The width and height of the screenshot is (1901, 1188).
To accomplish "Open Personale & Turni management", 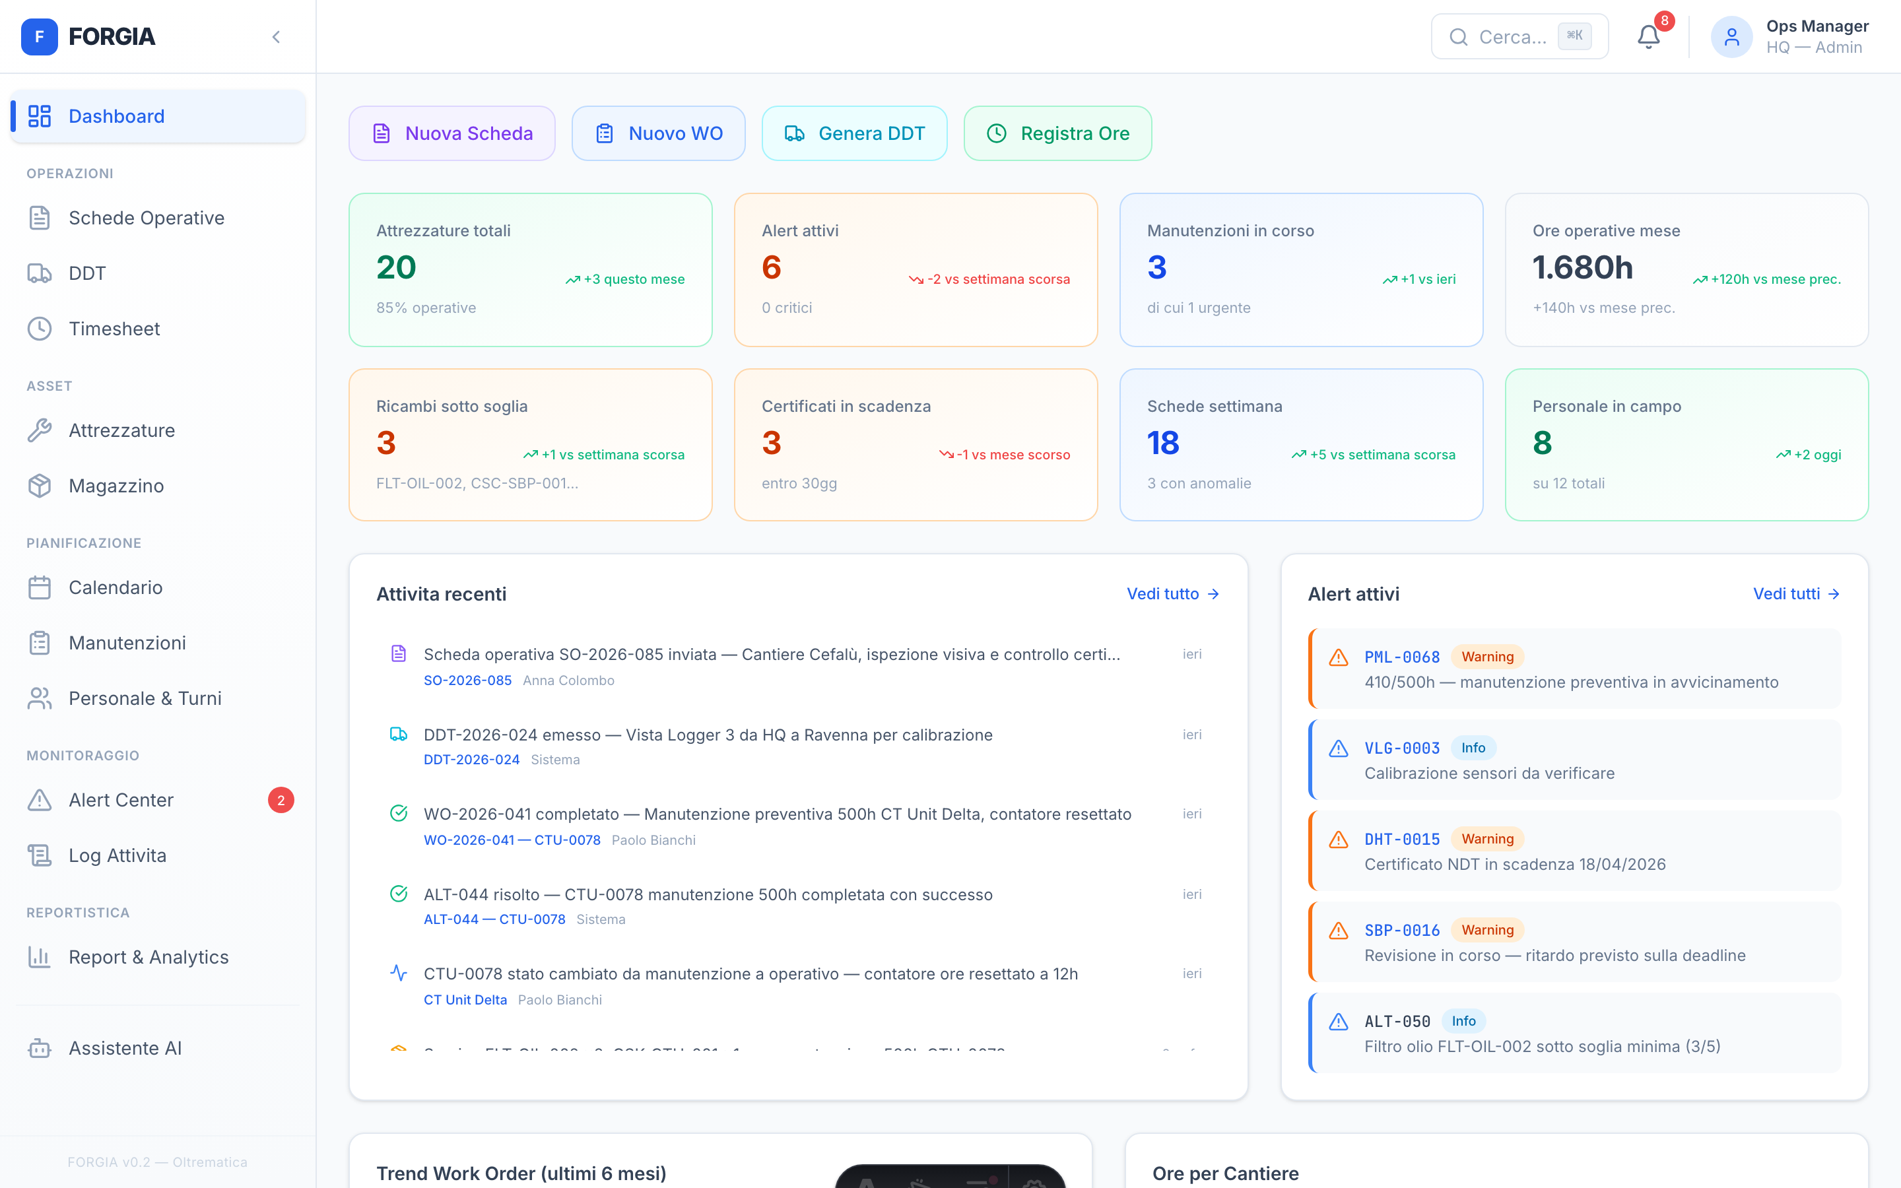I will pyautogui.click(x=145, y=698).
